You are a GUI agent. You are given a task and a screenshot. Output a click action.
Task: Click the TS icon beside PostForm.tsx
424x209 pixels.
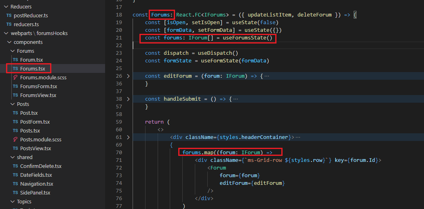[15, 122]
